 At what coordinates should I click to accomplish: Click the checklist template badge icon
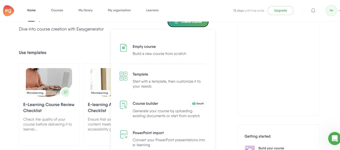(65, 92)
